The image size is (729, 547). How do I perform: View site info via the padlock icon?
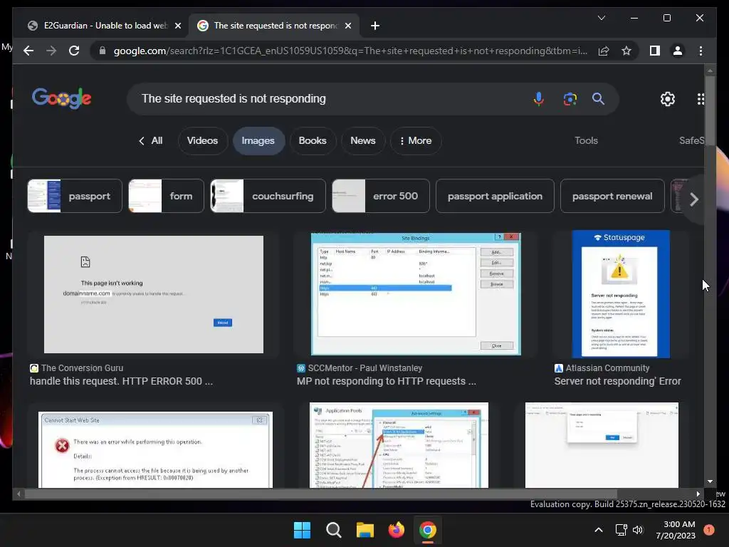point(103,51)
